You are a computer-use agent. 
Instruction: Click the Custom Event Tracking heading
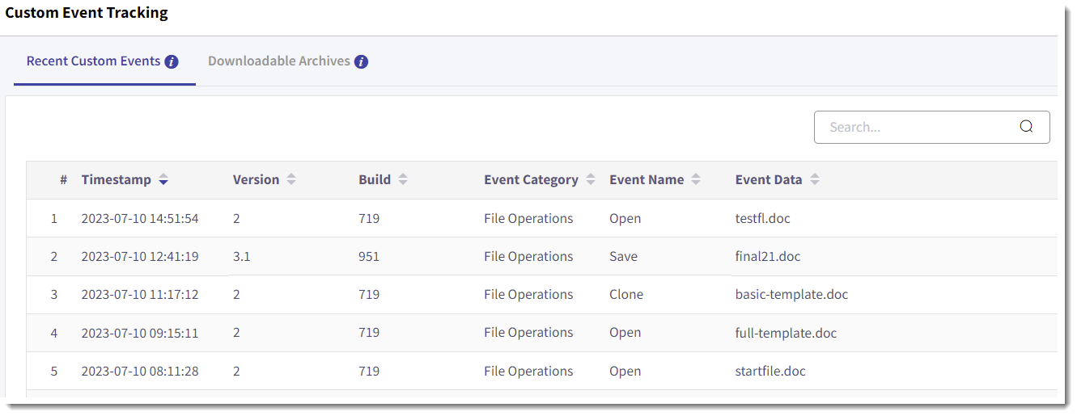tap(87, 13)
